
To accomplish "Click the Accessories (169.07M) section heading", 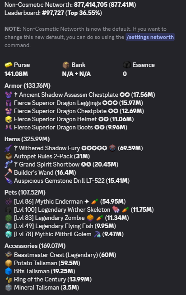I will 35,246.
